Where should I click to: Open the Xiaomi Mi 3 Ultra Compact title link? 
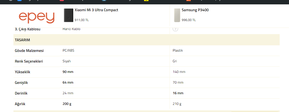coord(96,10)
